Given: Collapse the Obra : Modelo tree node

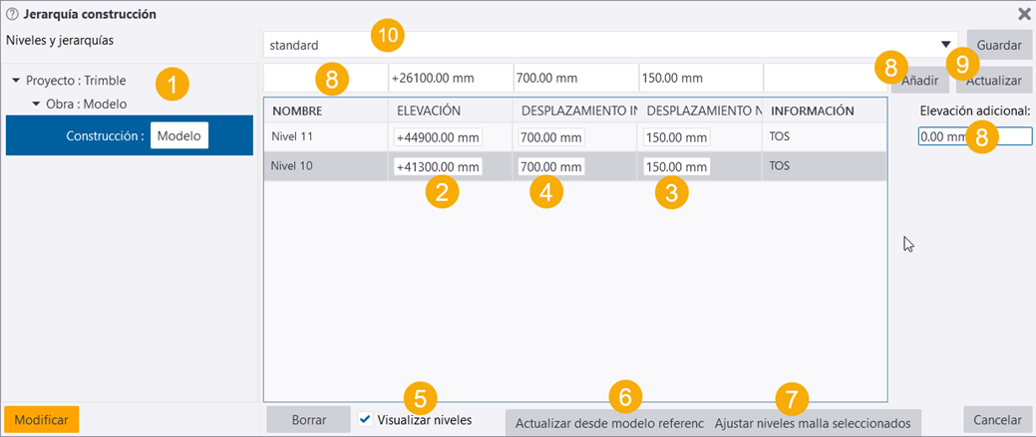Looking at the screenshot, I should [36, 104].
